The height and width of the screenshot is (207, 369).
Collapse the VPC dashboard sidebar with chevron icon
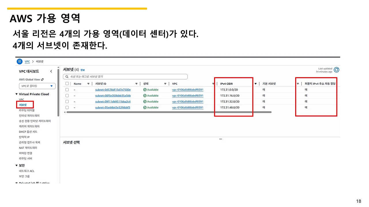pos(51,71)
